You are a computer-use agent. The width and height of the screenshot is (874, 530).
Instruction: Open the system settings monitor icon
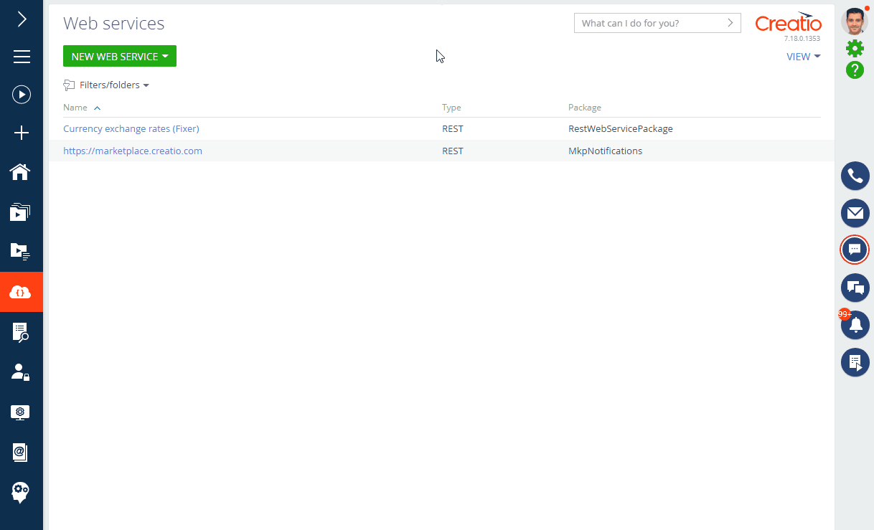click(20, 412)
